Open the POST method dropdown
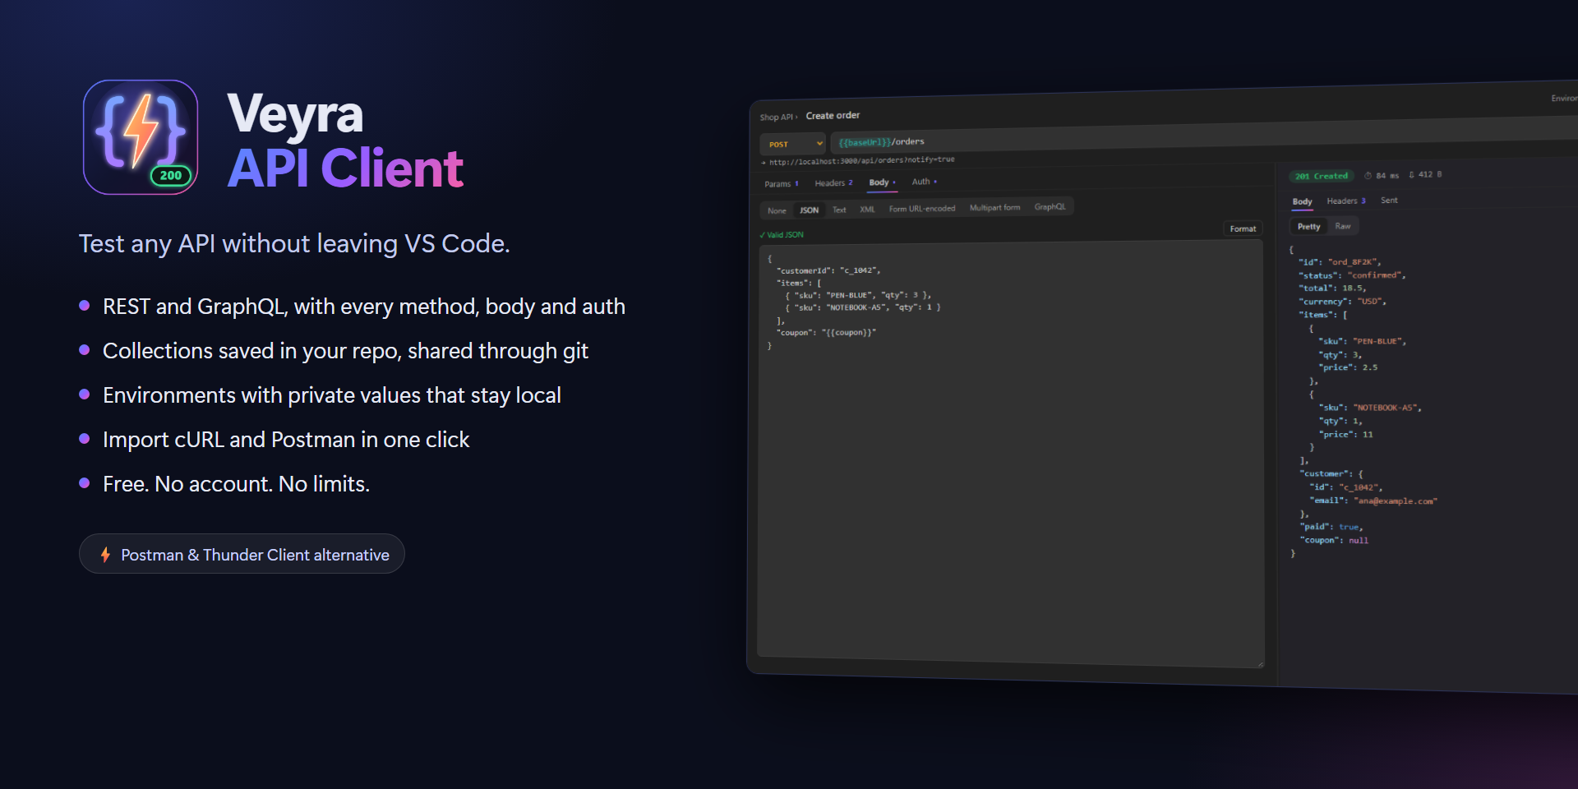 coord(792,144)
